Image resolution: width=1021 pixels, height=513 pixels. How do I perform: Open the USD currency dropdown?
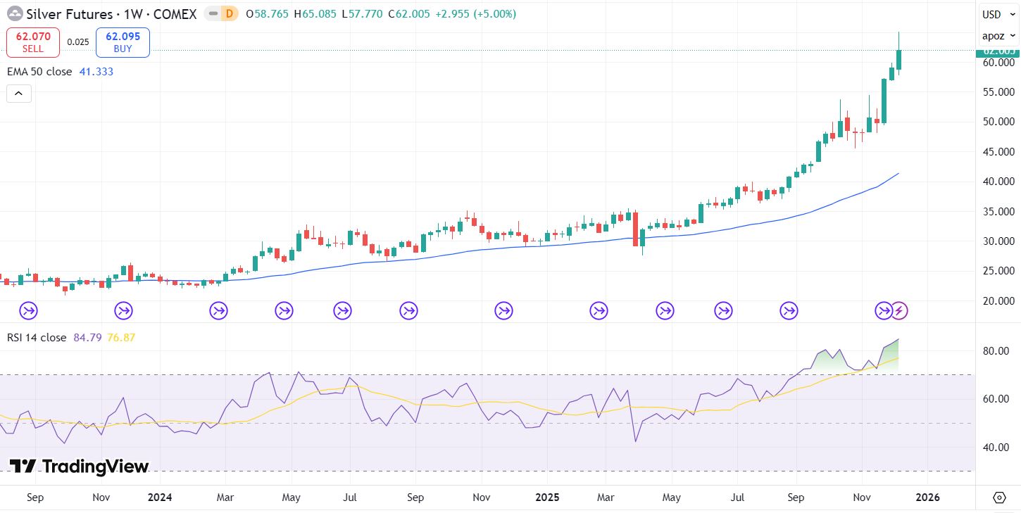pos(997,15)
